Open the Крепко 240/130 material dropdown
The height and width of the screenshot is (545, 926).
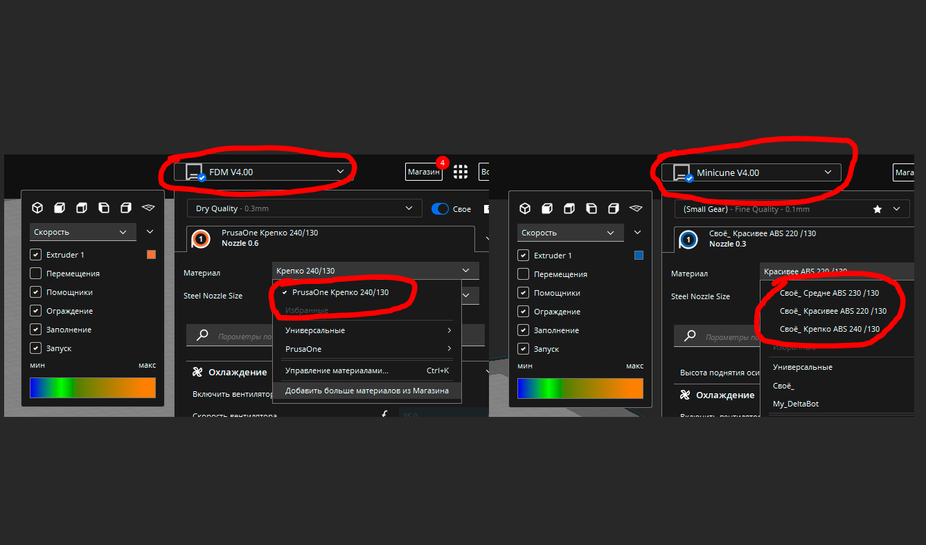(375, 271)
